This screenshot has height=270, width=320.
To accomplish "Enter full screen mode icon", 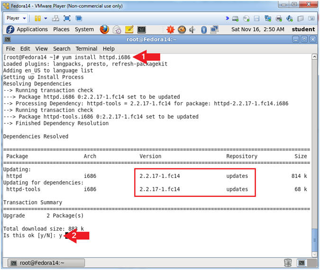I will click(x=67, y=19).
